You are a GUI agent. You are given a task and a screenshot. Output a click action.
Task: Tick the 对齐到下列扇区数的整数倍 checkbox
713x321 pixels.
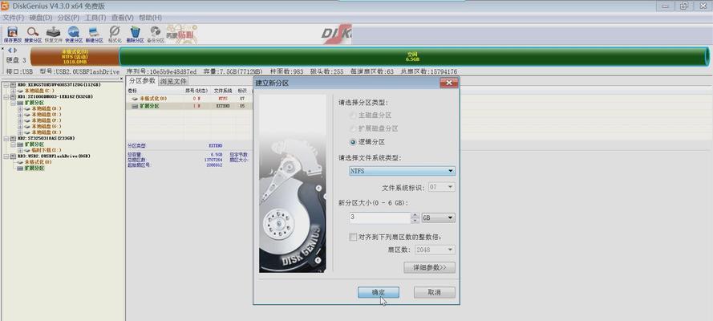pos(352,237)
